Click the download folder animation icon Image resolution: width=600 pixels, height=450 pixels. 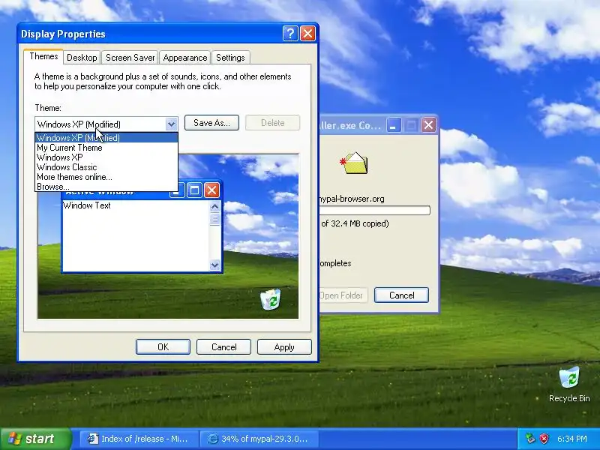tap(354, 163)
